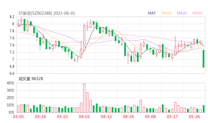This screenshot has width=208, height=123.
Task: Click the MA60 legend label
Action: pos(197,13)
